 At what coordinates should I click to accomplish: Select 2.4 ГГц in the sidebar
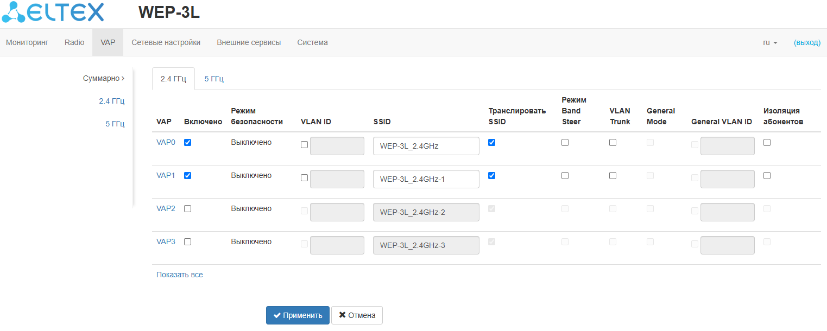click(x=111, y=101)
